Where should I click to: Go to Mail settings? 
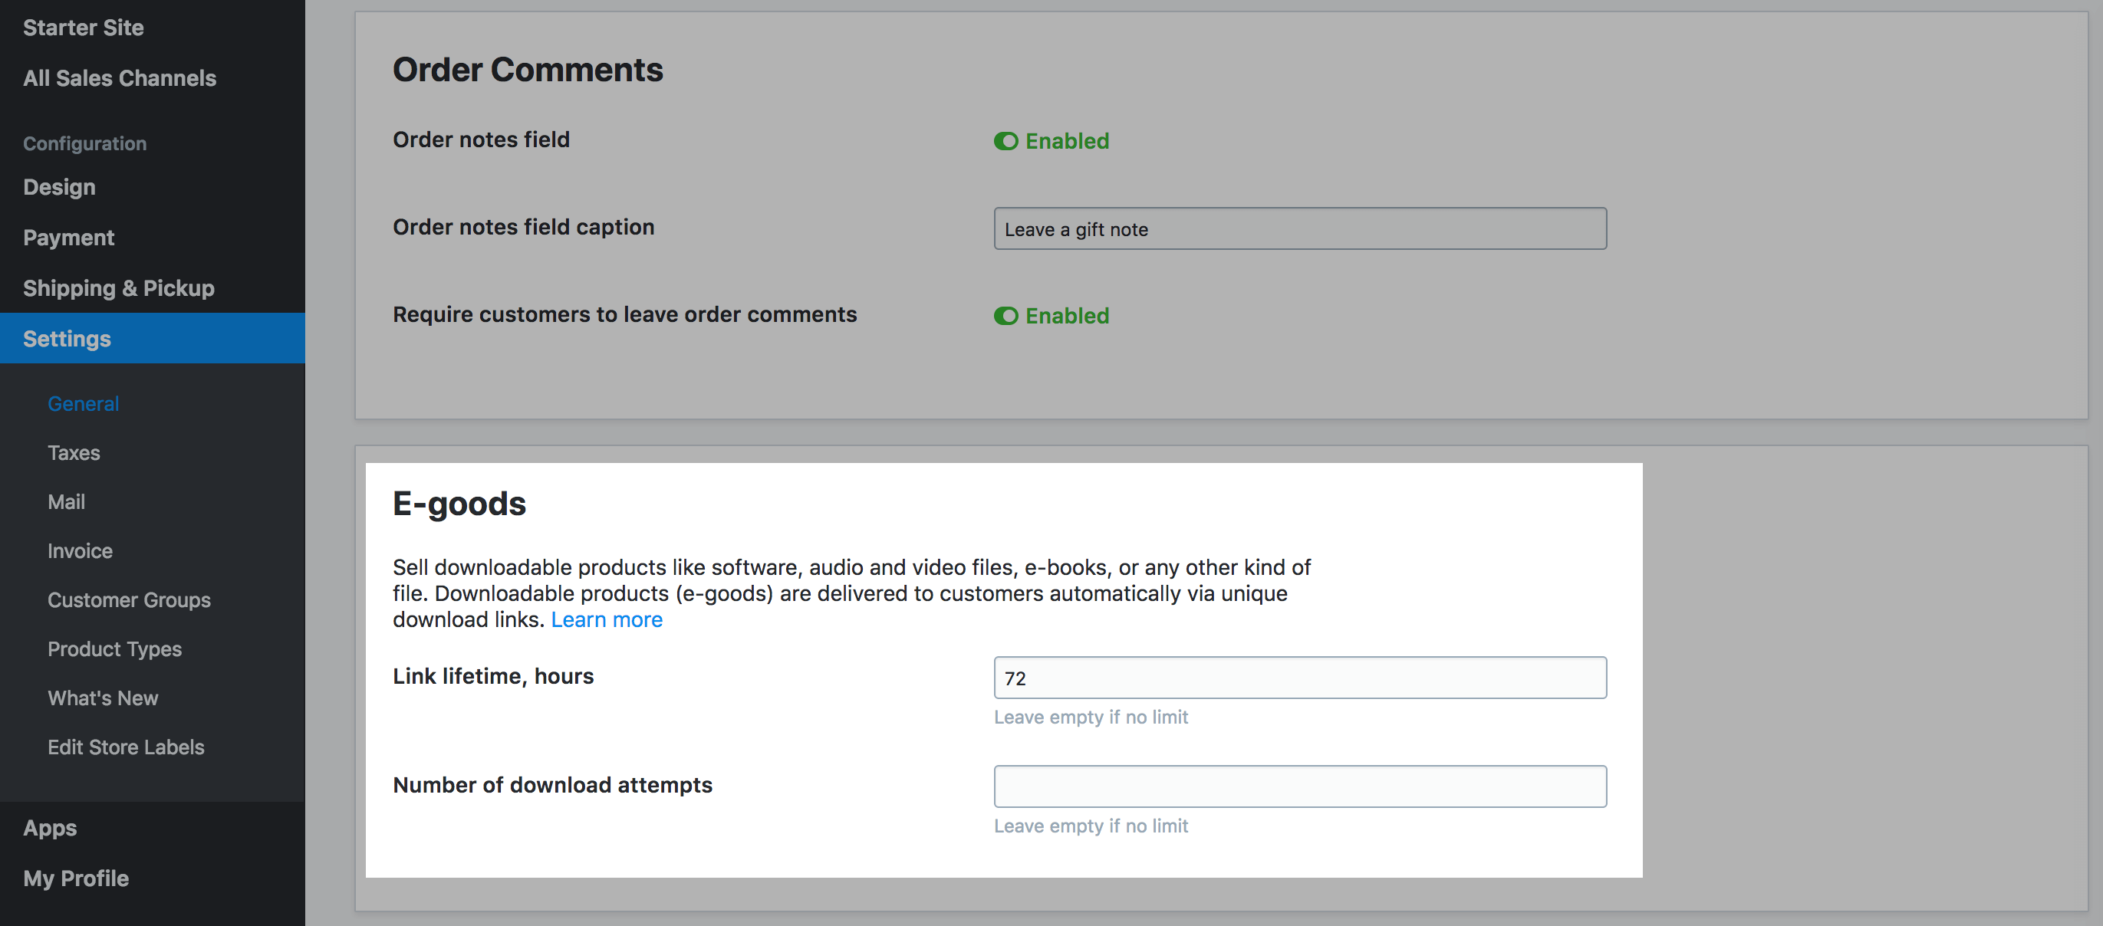(x=66, y=501)
